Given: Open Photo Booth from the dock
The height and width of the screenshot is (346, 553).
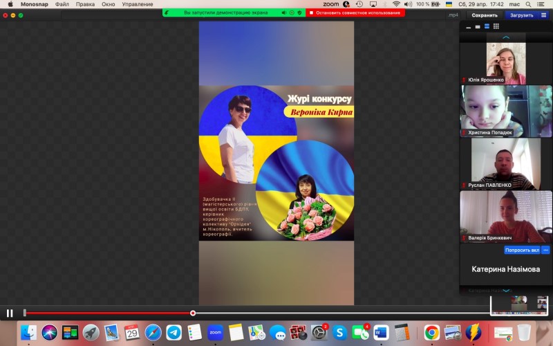Looking at the screenshot, I should 299,333.
